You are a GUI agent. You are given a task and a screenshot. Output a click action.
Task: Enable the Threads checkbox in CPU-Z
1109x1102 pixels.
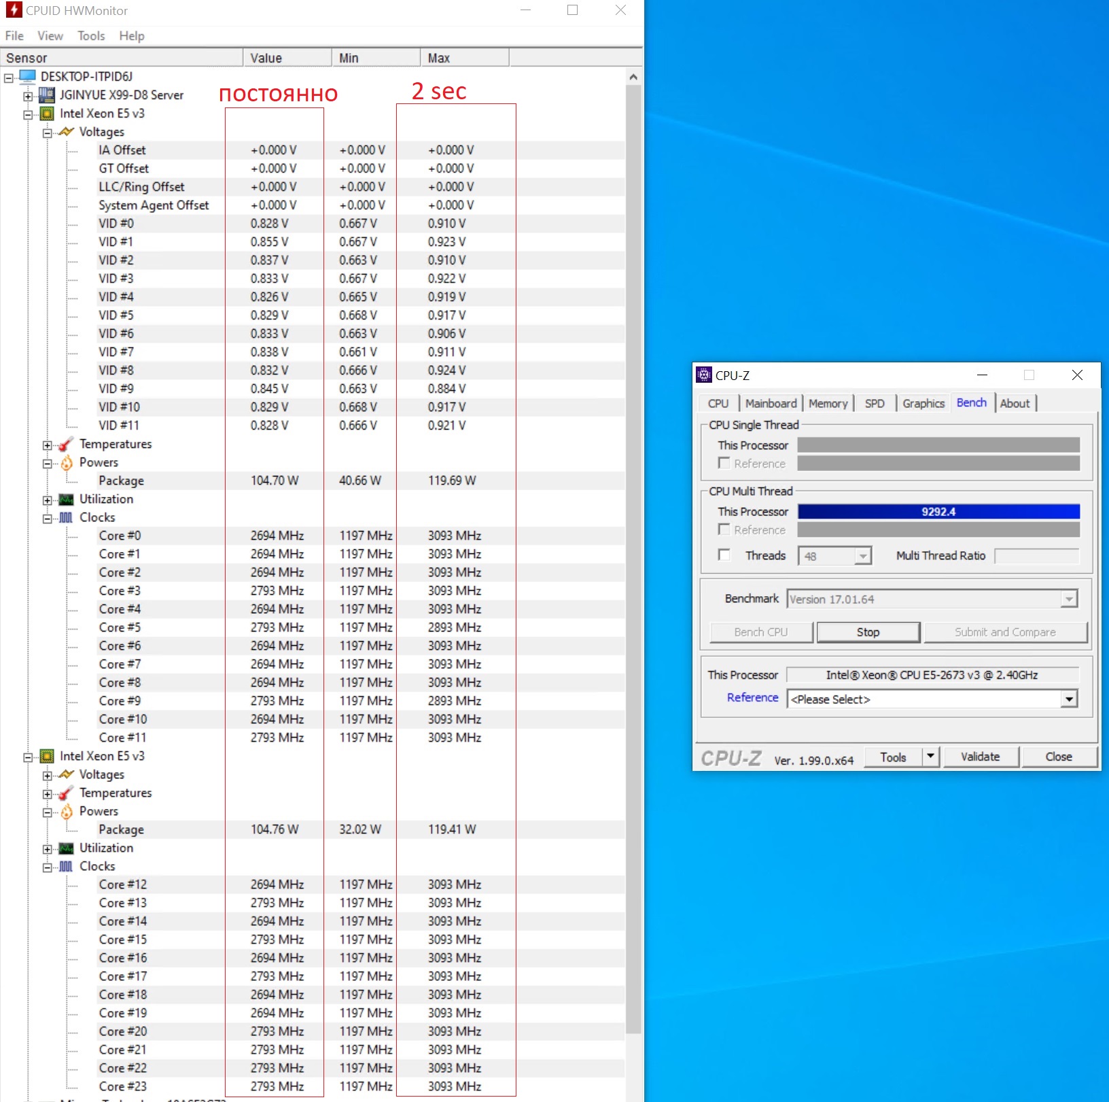(724, 555)
